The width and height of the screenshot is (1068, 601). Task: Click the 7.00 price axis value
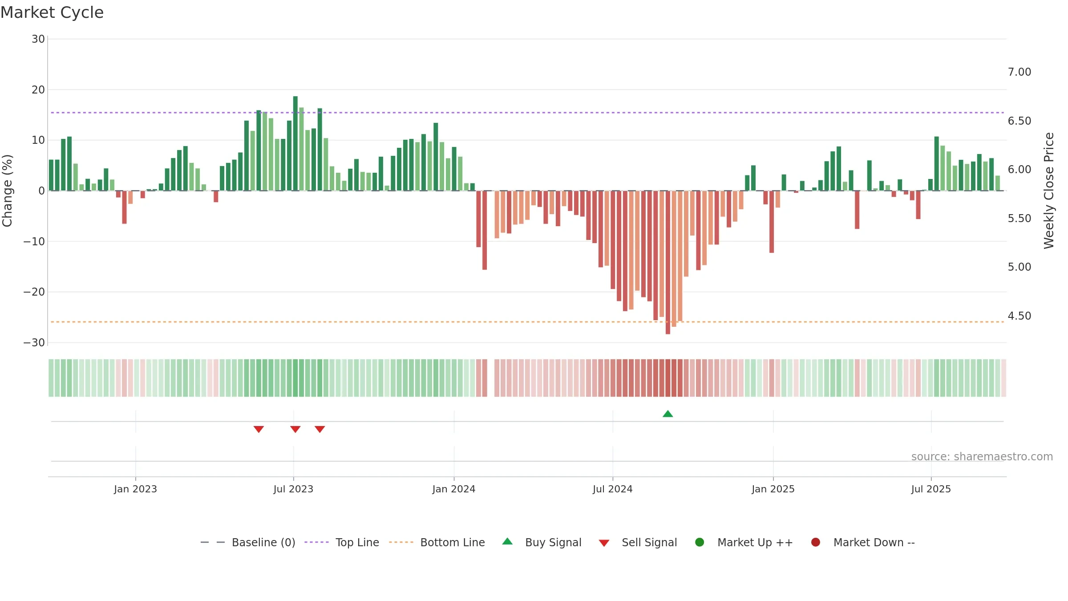[1019, 72]
